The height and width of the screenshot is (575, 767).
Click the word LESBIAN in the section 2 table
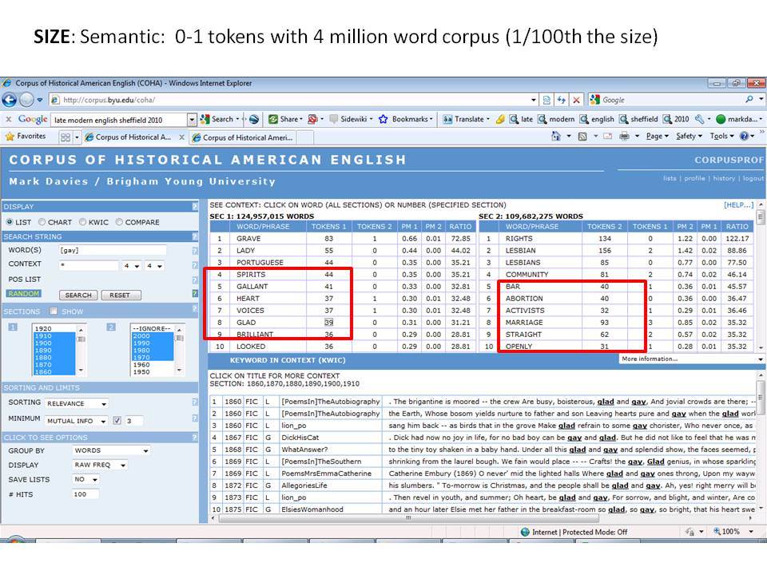click(x=520, y=250)
